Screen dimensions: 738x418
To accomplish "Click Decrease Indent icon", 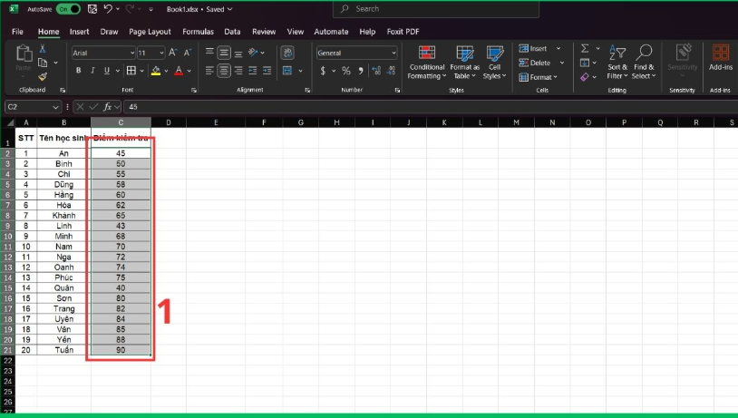I will click(x=253, y=71).
